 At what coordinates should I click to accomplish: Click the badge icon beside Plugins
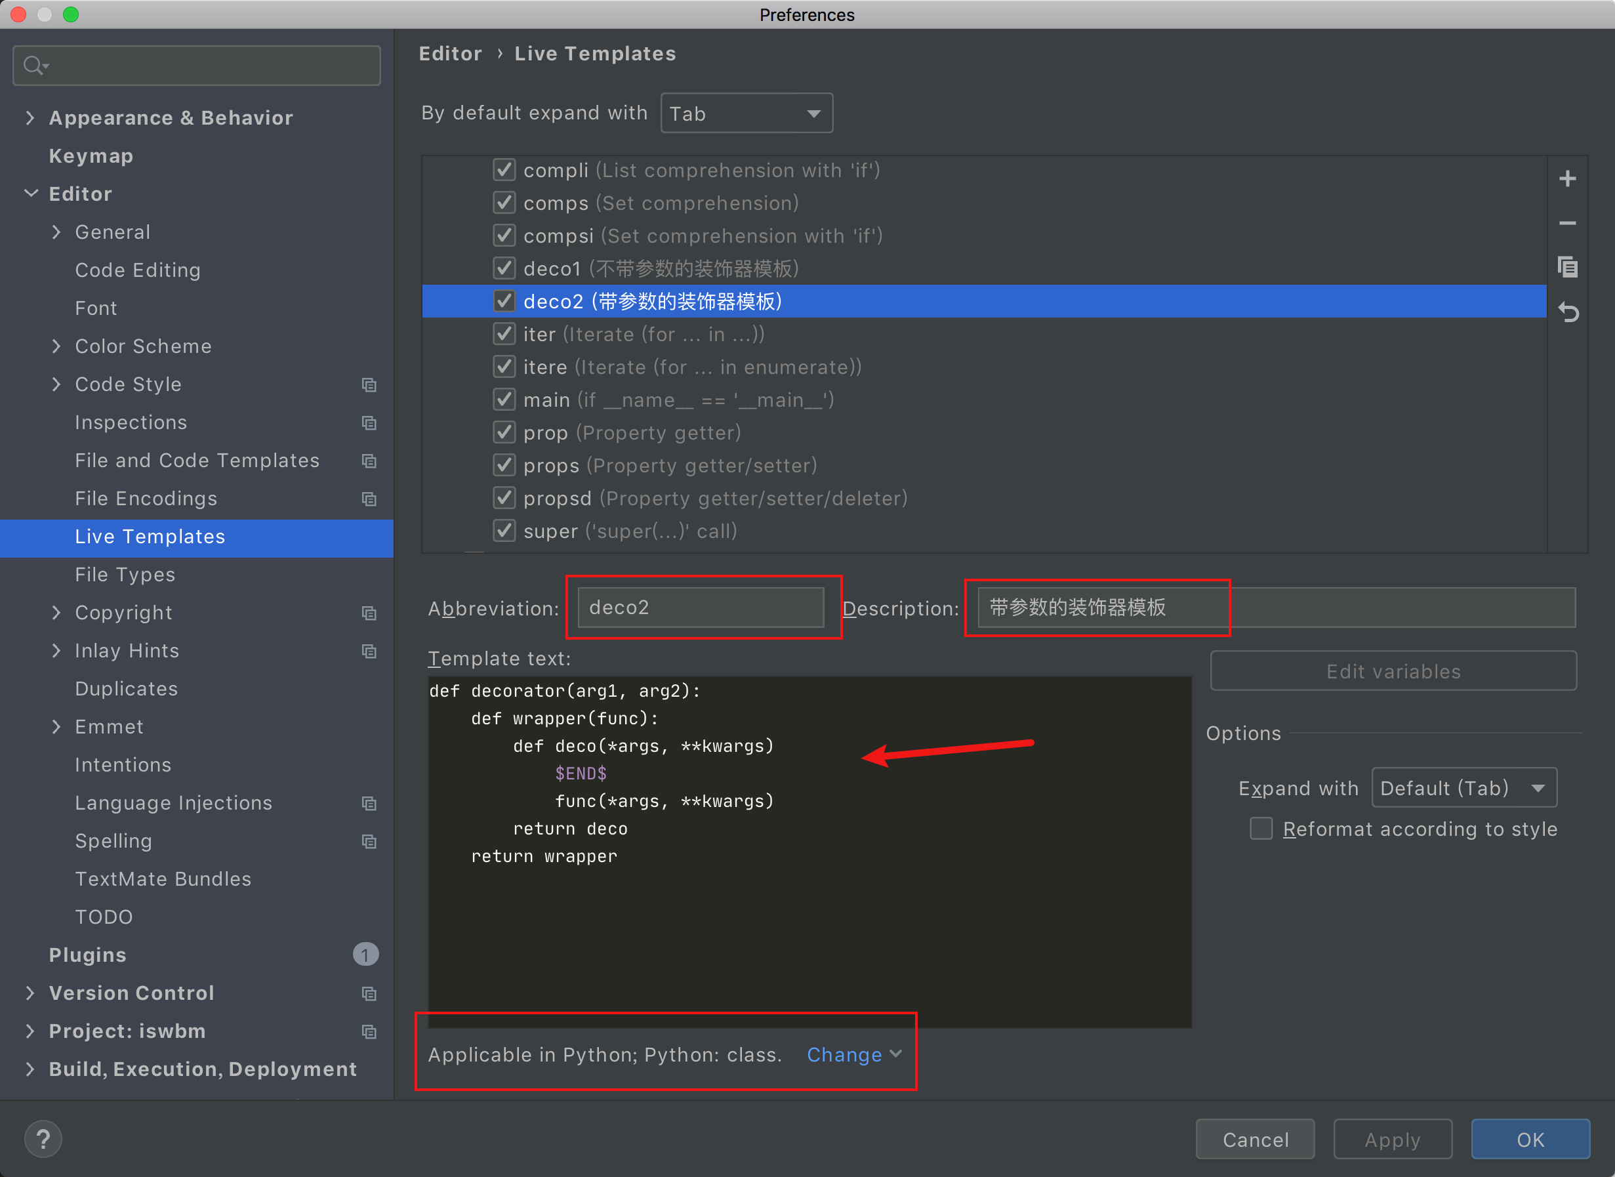[x=365, y=955]
